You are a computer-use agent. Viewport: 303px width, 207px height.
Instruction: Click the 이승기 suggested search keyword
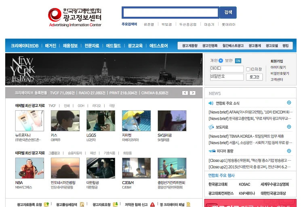click(209, 25)
